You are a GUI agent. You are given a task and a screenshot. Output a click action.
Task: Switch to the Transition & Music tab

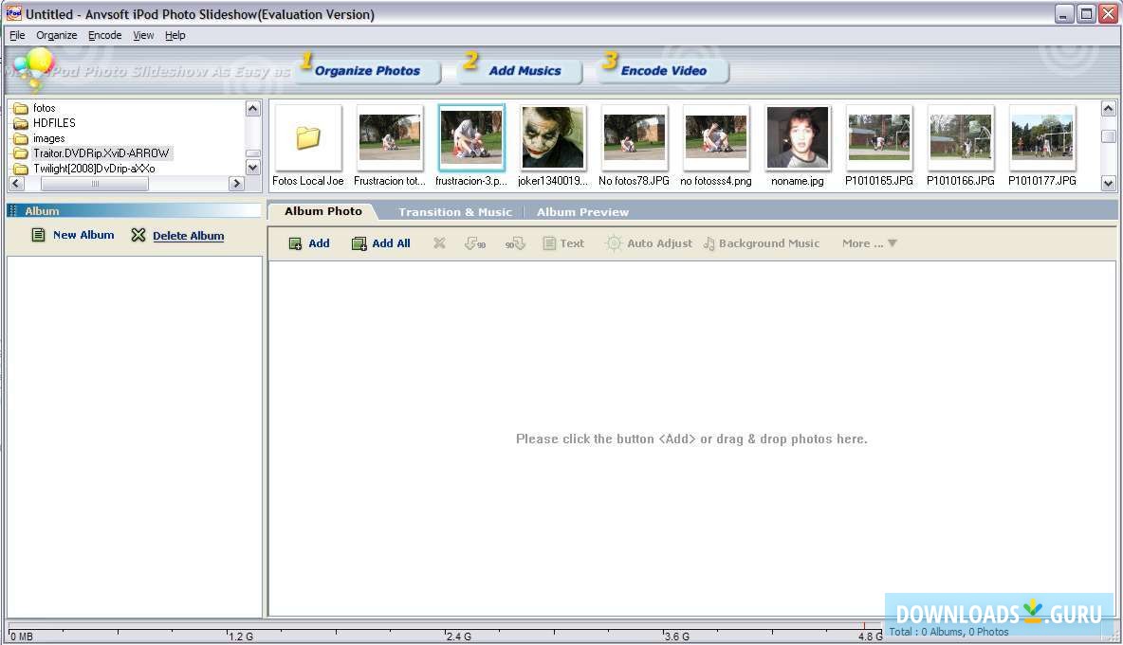coord(454,211)
